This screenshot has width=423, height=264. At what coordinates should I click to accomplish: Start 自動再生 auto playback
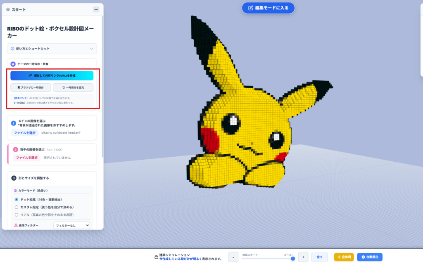(370, 257)
